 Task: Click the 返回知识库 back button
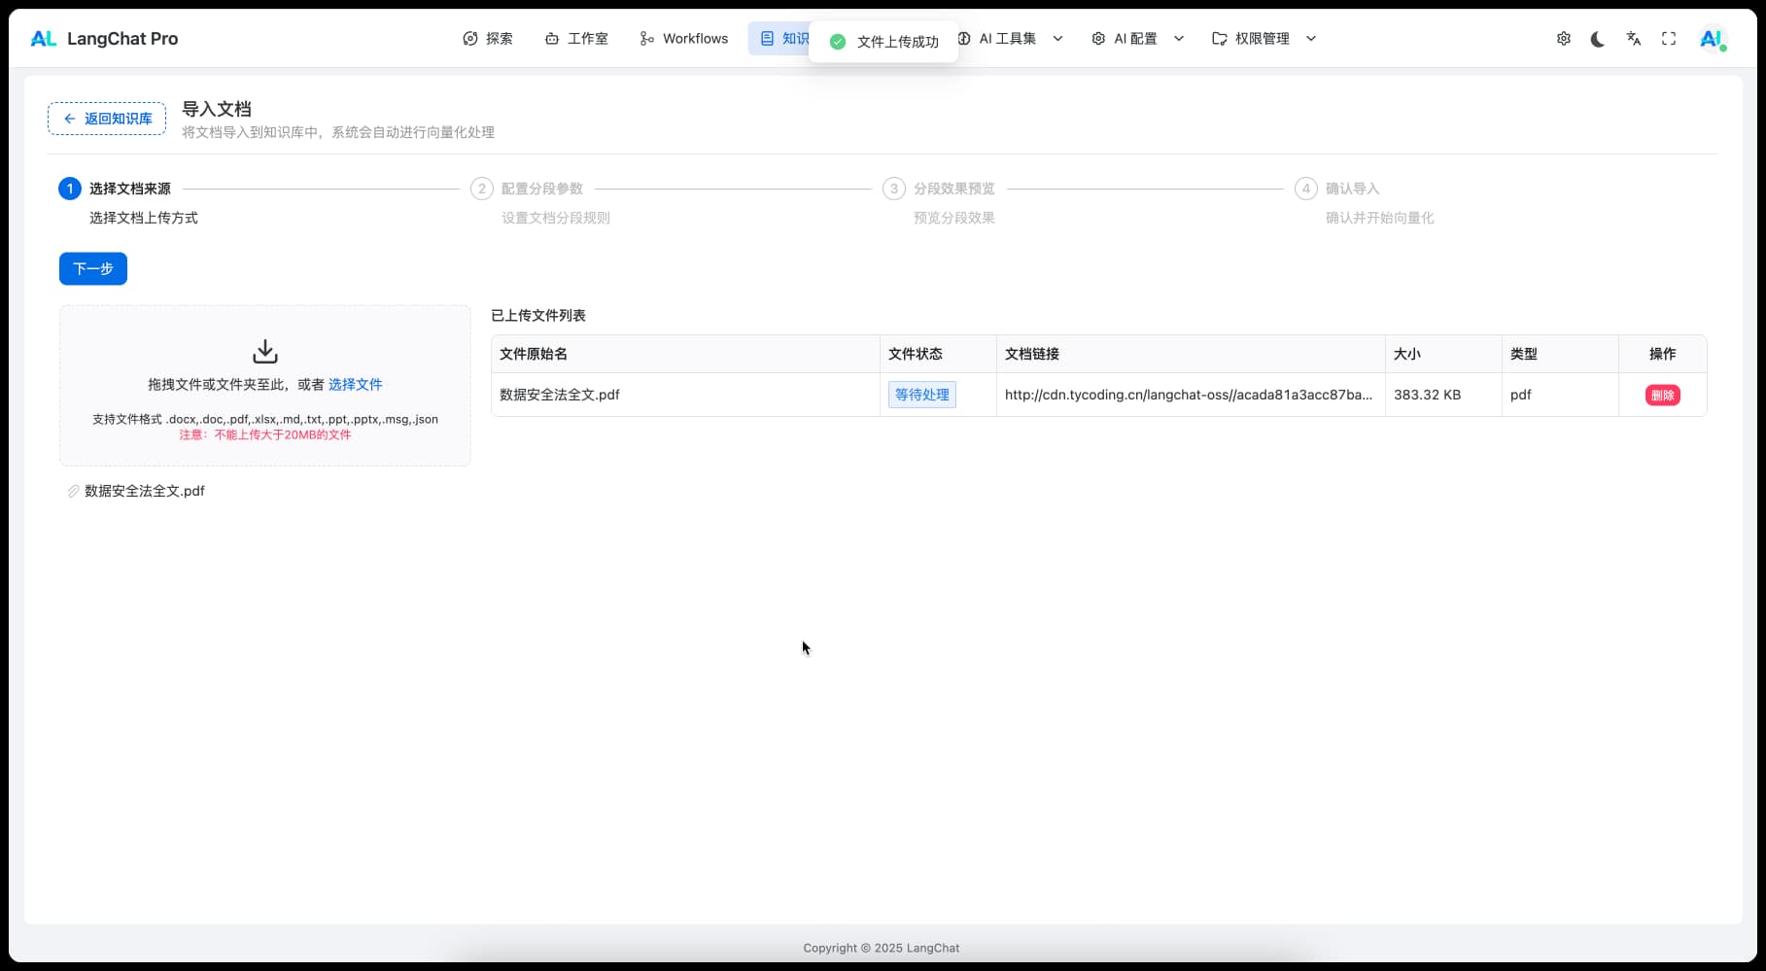point(107,119)
